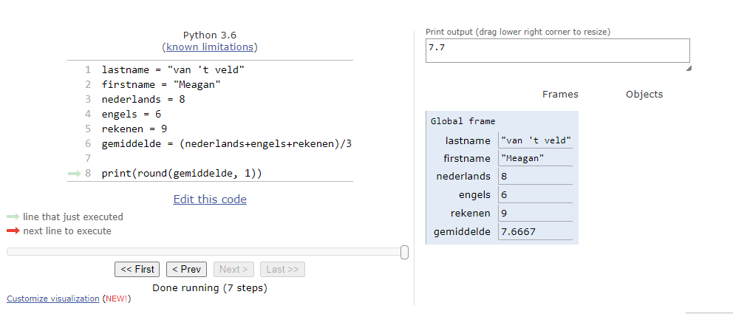
Task: Click the print output resize corner
Action: (689, 69)
